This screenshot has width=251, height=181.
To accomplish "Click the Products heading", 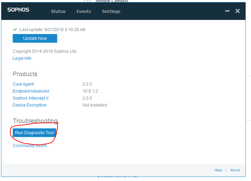I will pyautogui.click(x=25, y=74).
